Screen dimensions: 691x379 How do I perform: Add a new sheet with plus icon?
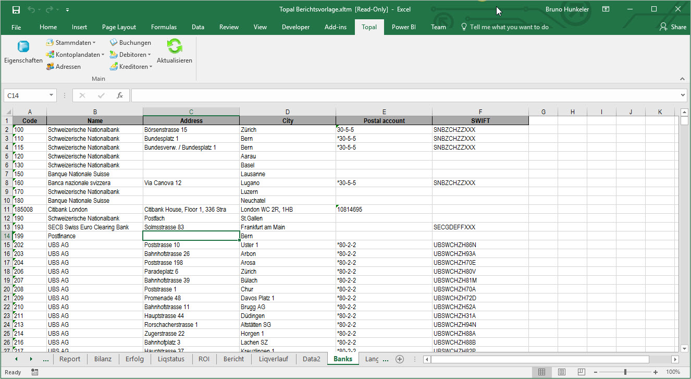(x=400, y=359)
